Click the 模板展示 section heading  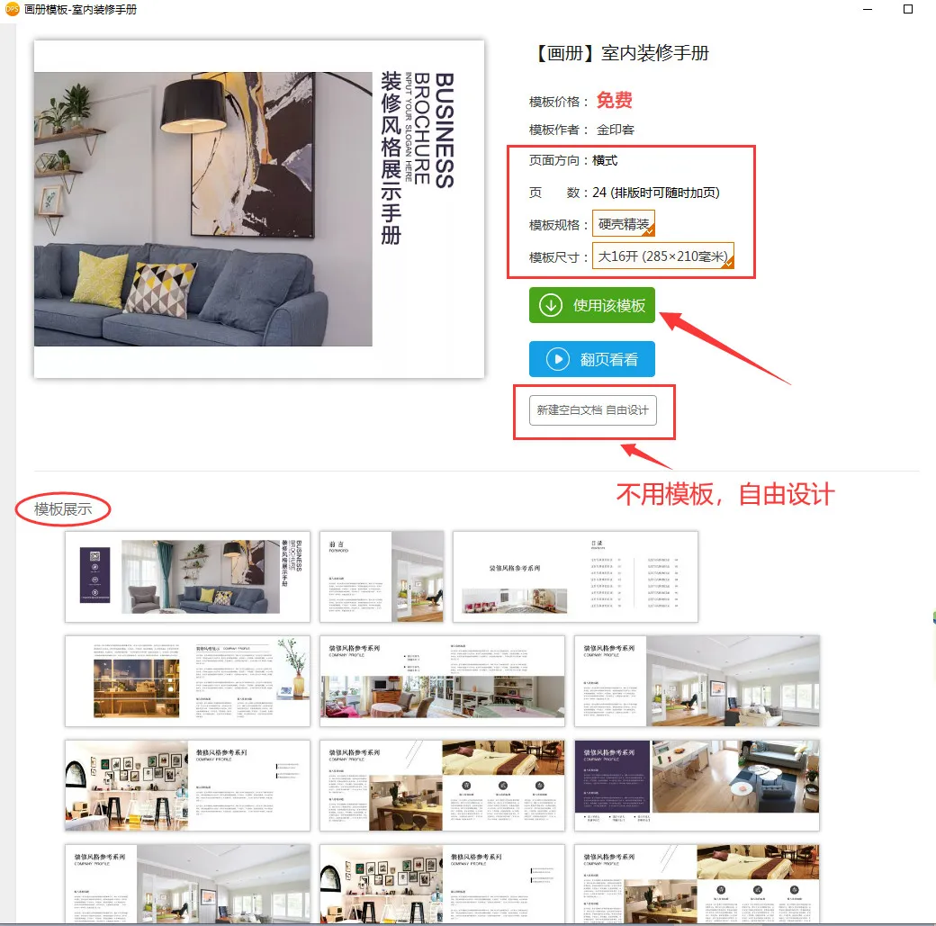(63, 509)
